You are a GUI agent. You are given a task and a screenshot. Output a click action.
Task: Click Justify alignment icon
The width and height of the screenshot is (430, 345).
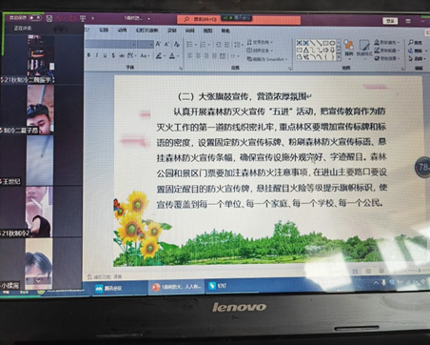214,56
